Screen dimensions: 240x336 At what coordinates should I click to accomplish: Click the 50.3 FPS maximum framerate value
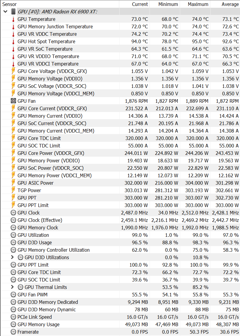coord(199,332)
